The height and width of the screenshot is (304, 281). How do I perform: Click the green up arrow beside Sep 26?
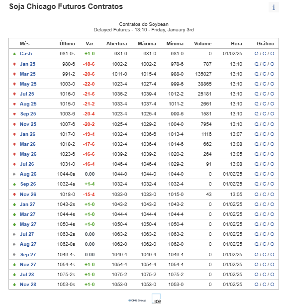coord(14,184)
